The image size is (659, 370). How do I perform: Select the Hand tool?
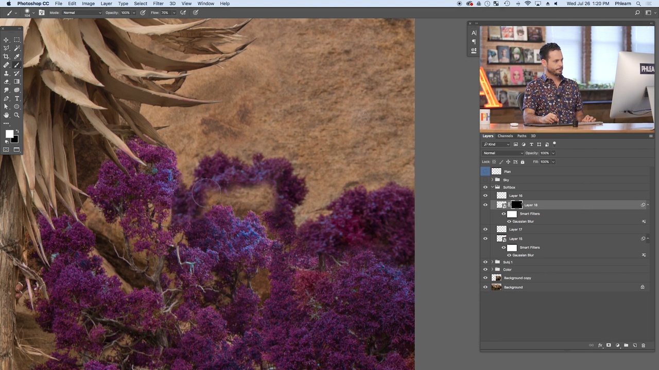click(6, 115)
